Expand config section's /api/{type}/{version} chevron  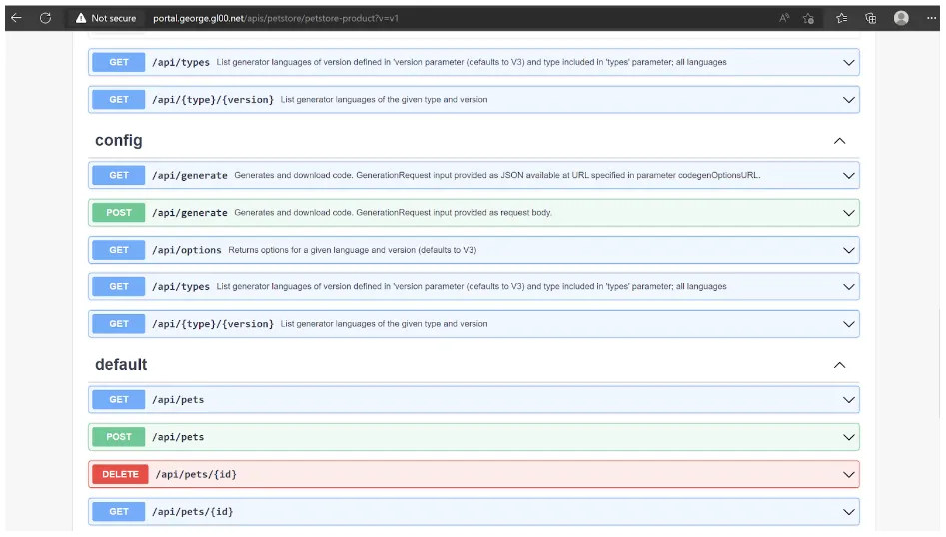point(848,324)
